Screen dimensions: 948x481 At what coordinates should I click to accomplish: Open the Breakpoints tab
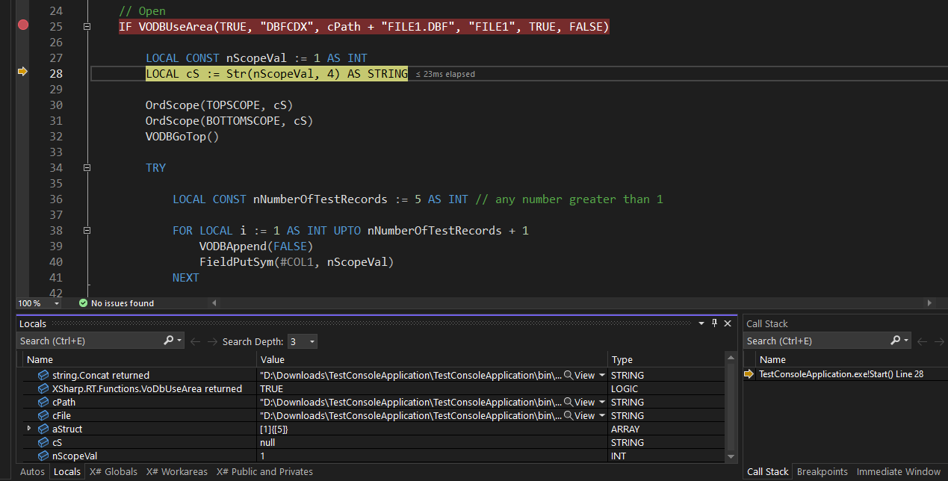822,471
